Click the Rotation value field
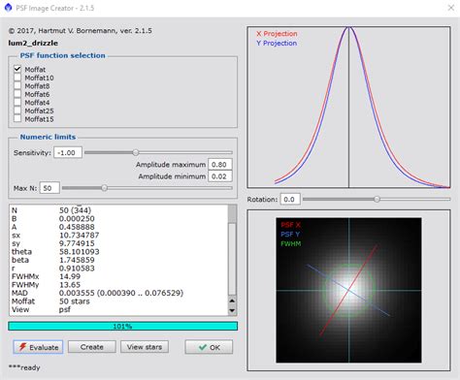 290,200
